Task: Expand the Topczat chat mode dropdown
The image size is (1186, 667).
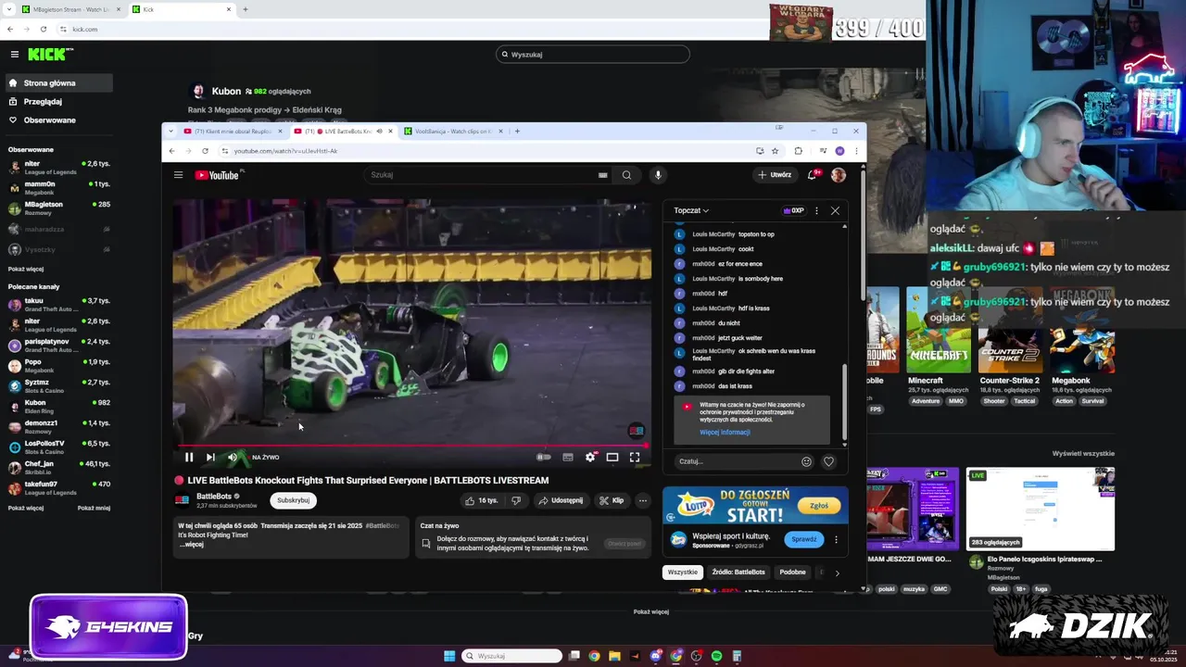Action: point(691,210)
